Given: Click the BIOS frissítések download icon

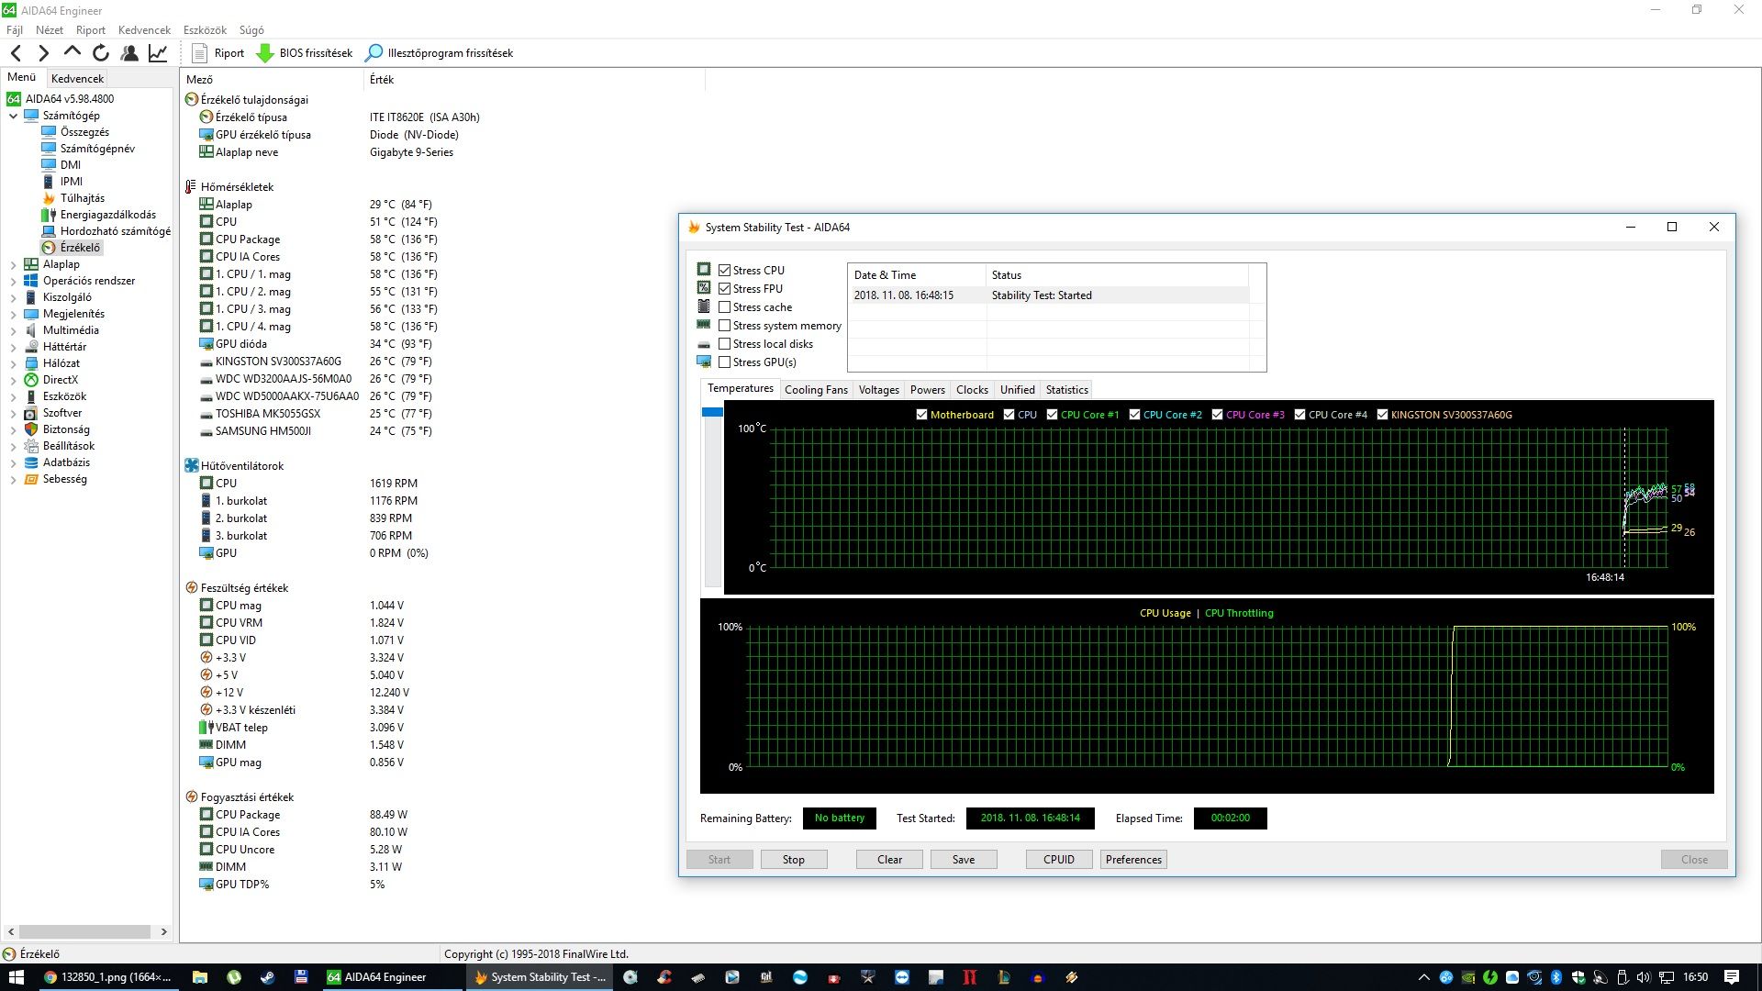Looking at the screenshot, I should [x=264, y=53].
